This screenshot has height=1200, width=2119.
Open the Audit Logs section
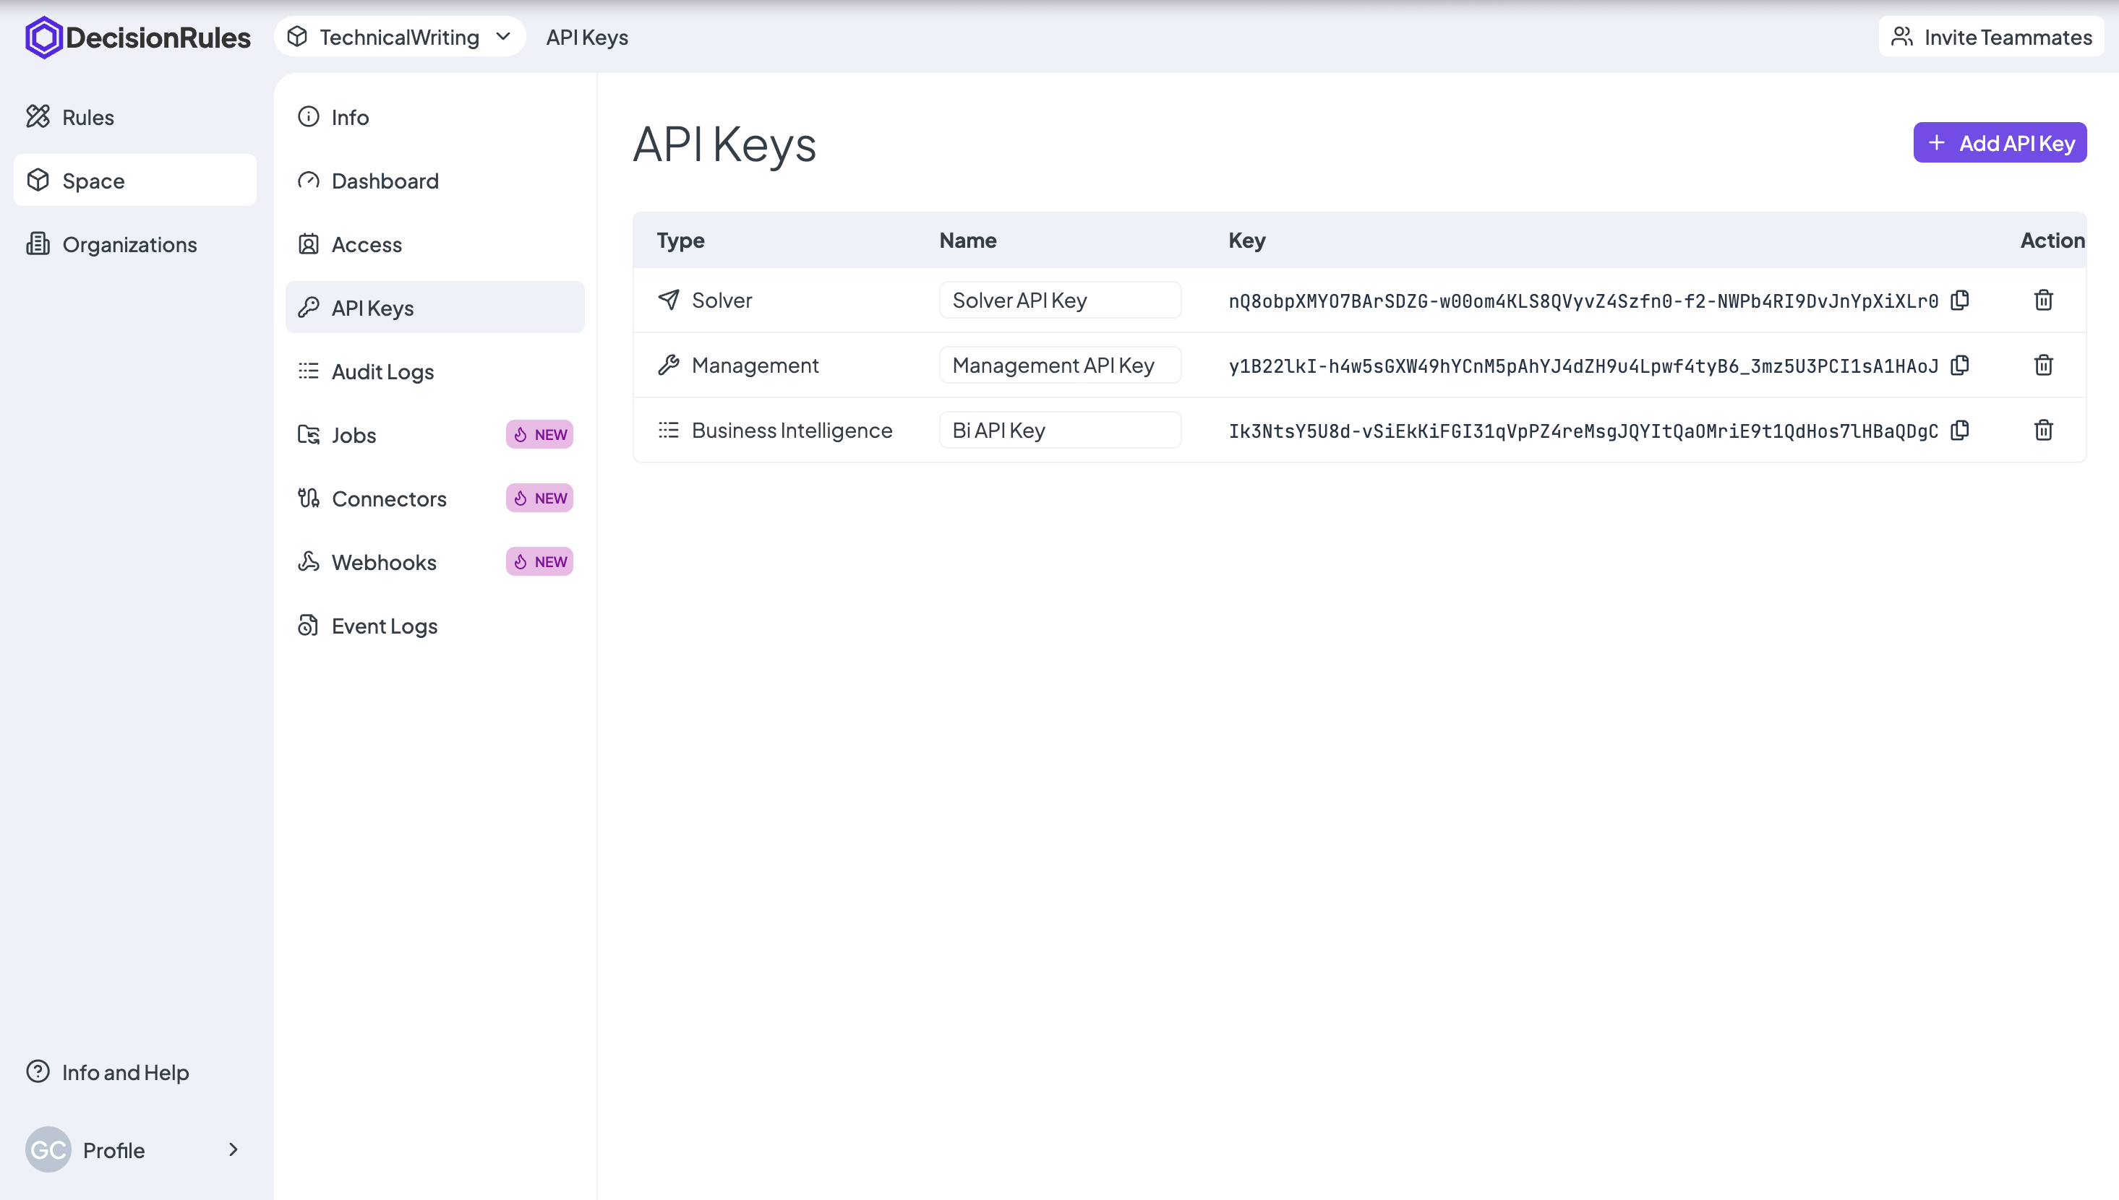pyautogui.click(x=382, y=371)
